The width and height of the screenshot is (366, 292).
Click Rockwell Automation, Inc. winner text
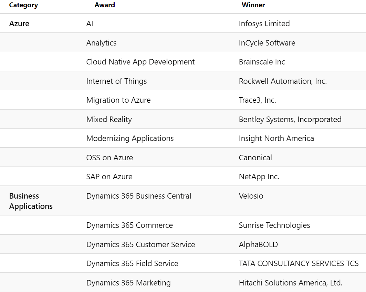(283, 81)
